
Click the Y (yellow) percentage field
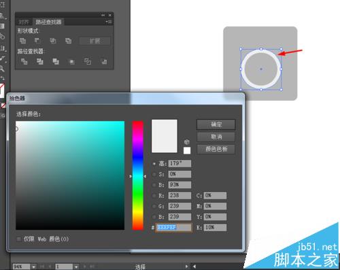215,217
